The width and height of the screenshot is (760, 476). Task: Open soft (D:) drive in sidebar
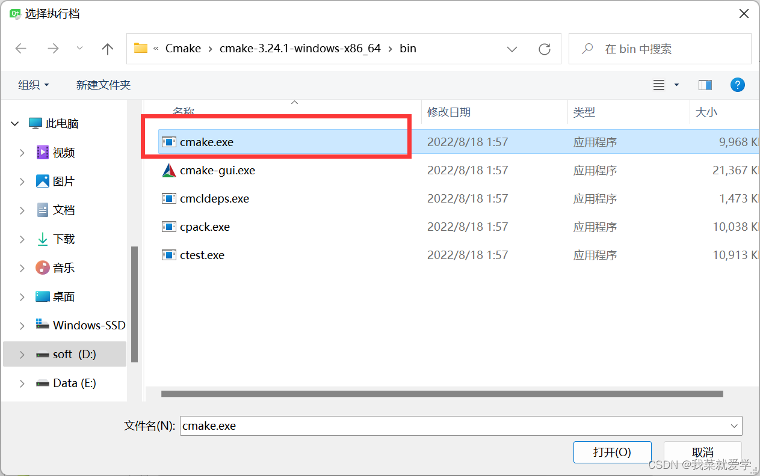point(75,354)
